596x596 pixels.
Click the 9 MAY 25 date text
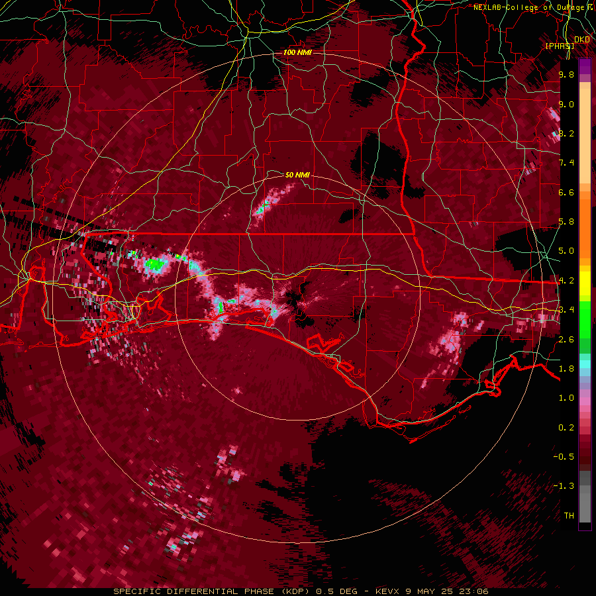coord(430,591)
